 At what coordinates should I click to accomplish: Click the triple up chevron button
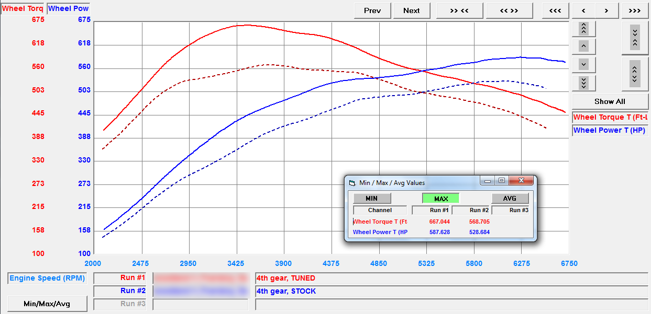pos(583,29)
